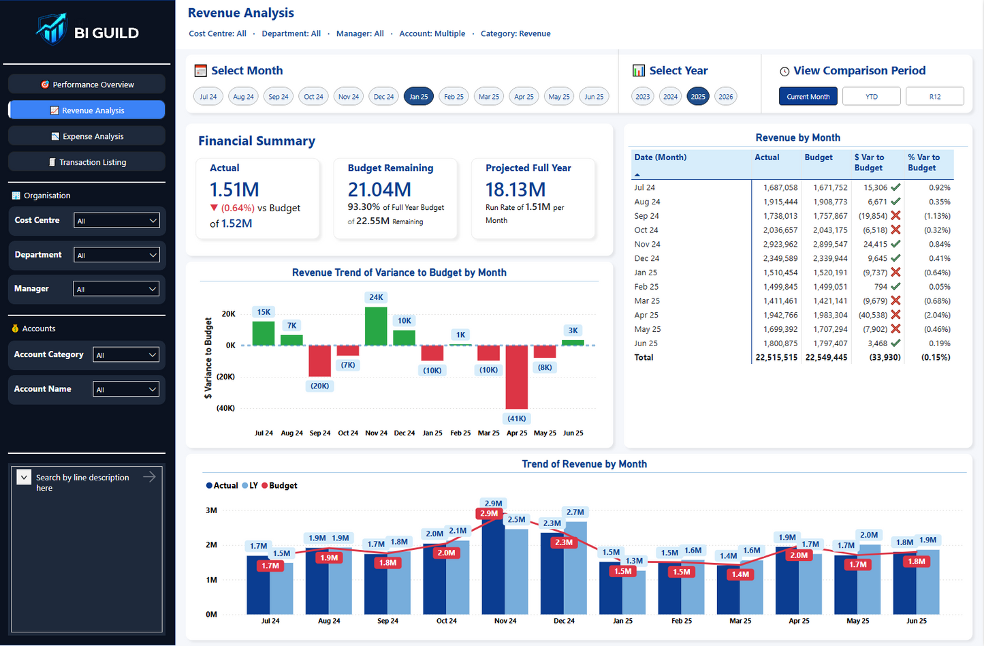
Task: Click the coins icon next to Accounts
Action: pos(15,328)
